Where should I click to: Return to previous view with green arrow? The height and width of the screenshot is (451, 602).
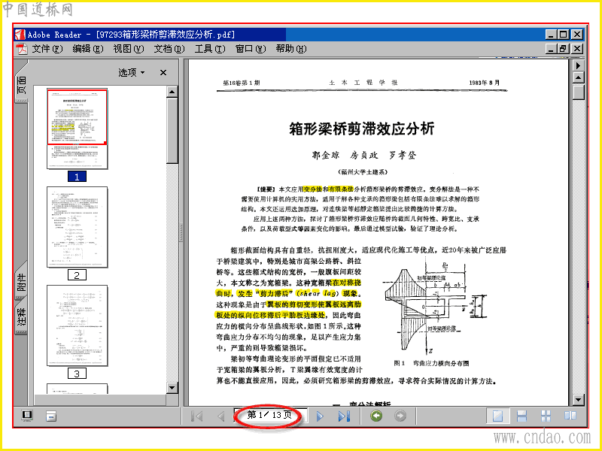pyautogui.click(x=376, y=416)
